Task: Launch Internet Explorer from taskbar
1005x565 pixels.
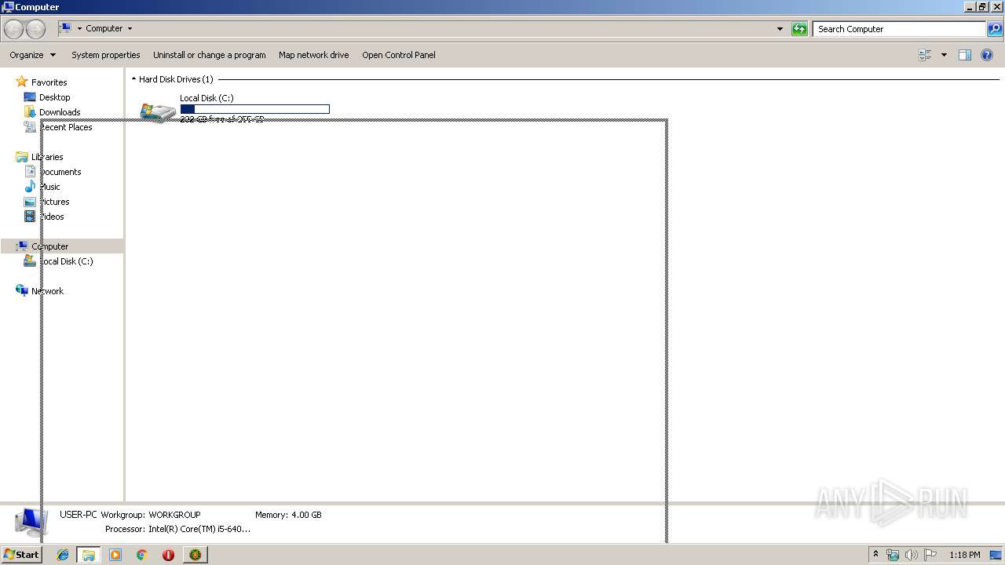Action: point(63,555)
